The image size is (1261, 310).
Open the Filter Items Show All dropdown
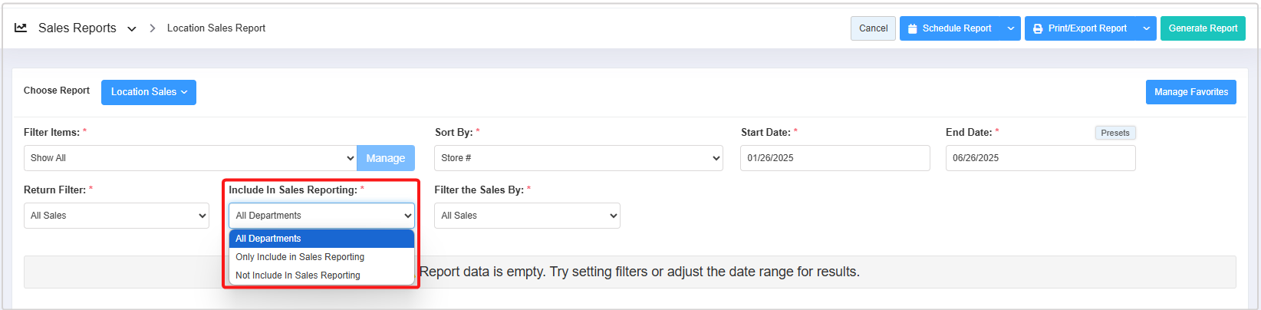190,158
